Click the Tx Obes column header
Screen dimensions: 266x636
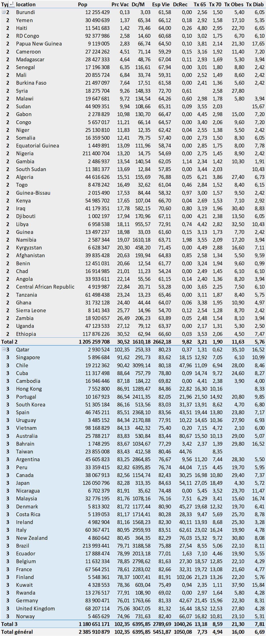234,5
